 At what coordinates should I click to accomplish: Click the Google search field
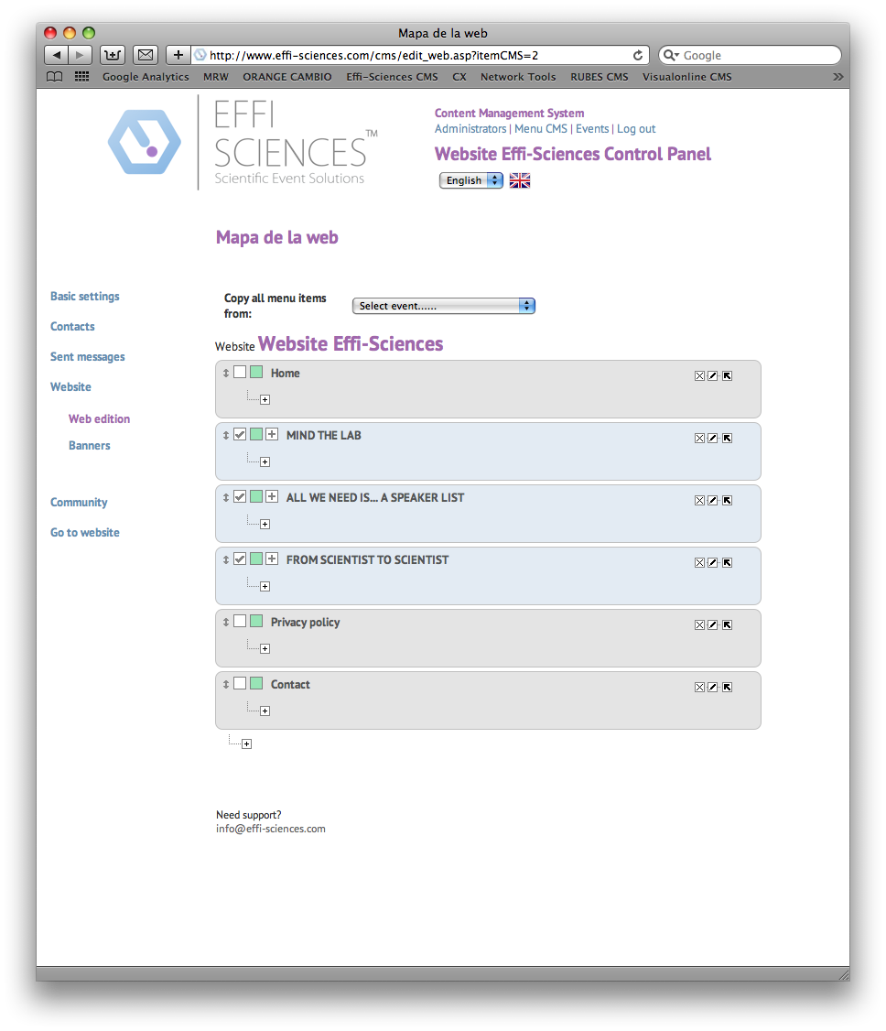(750, 55)
